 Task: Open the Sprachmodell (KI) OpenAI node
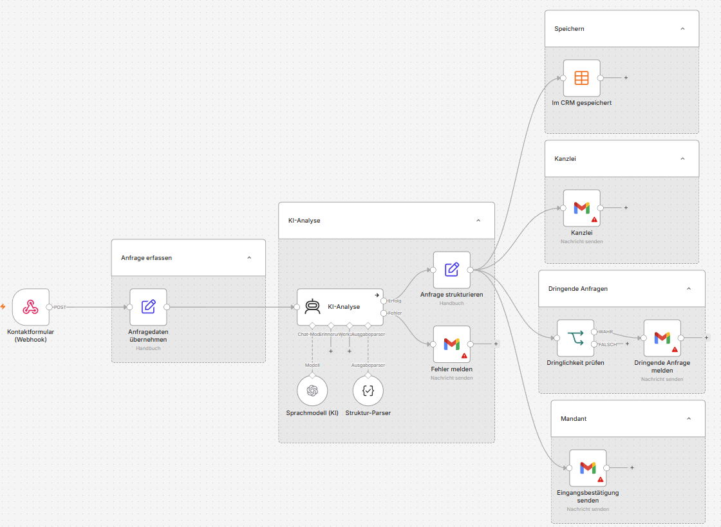coord(312,391)
